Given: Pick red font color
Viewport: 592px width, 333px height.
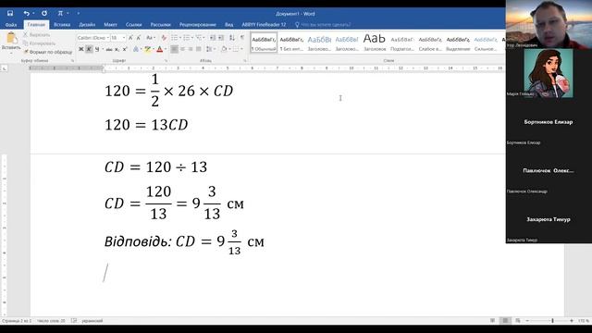Looking at the screenshot, I should click(x=160, y=49).
